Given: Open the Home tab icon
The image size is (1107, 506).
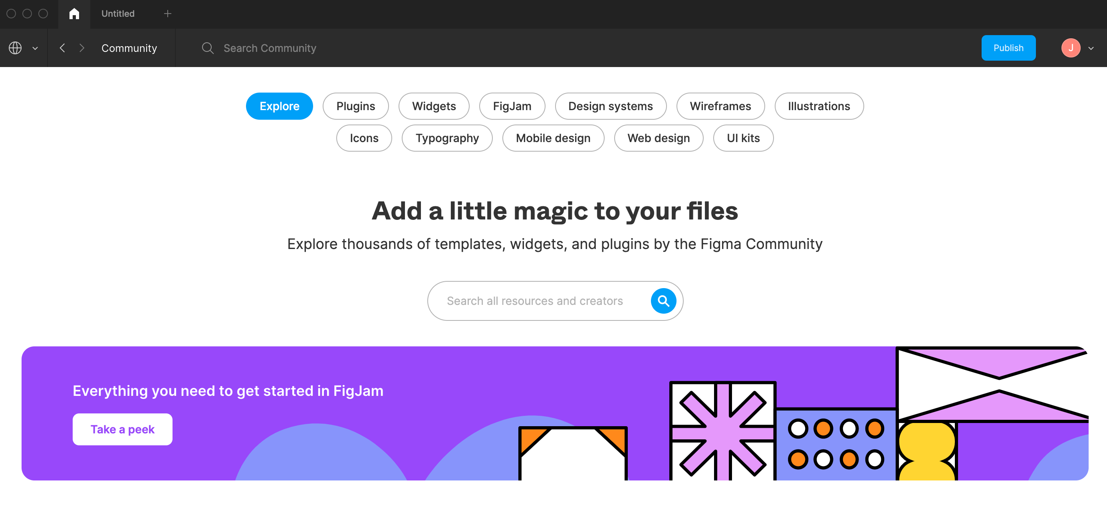Looking at the screenshot, I should (74, 14).
